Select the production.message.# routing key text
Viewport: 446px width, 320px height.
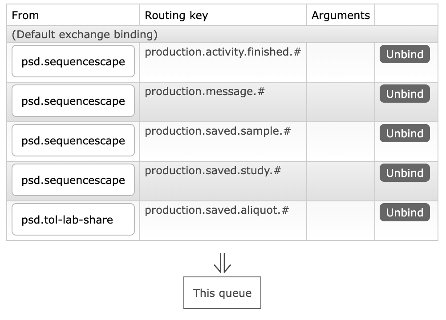(x=205, y=92)
